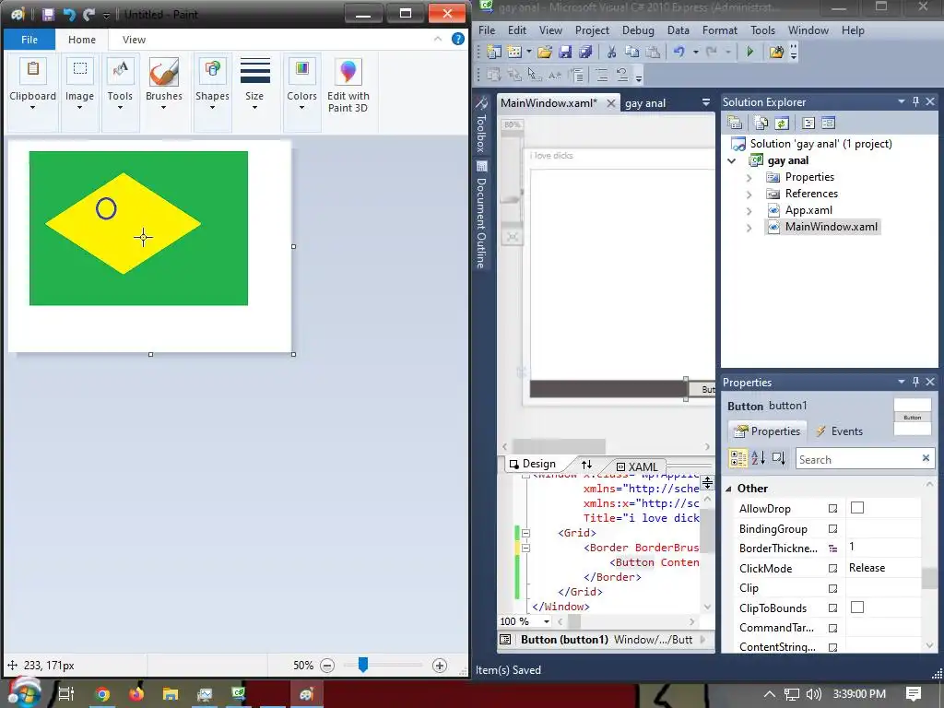The width and height of the screenshot is (944, 708).
Task: Redo the action in Paint's quick access toolbar
Action: click(89, 14)
